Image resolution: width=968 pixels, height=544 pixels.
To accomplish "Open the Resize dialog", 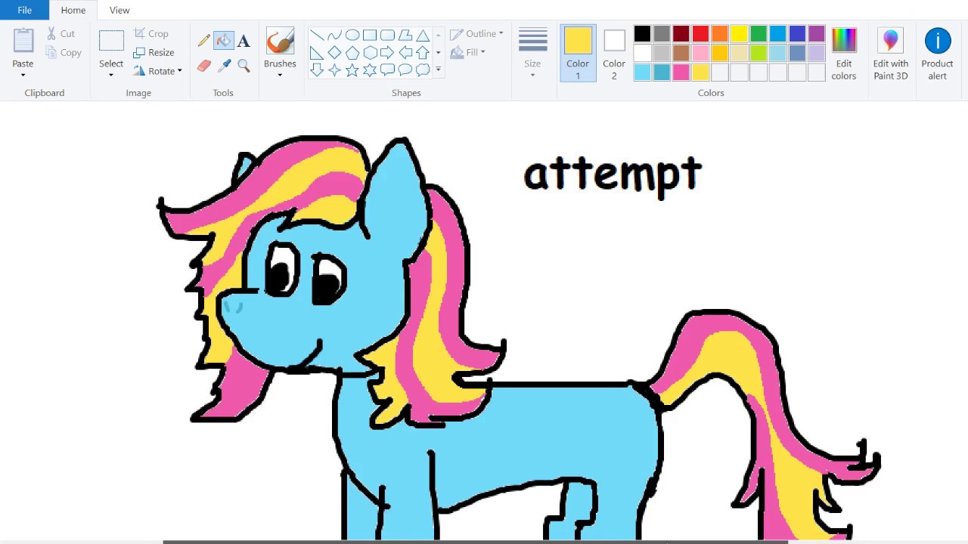I will [154, 53].
